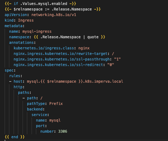Click "$relnamespace" inside the host value
Viewport: 168px width, 141px height.
tap(62, 81)
